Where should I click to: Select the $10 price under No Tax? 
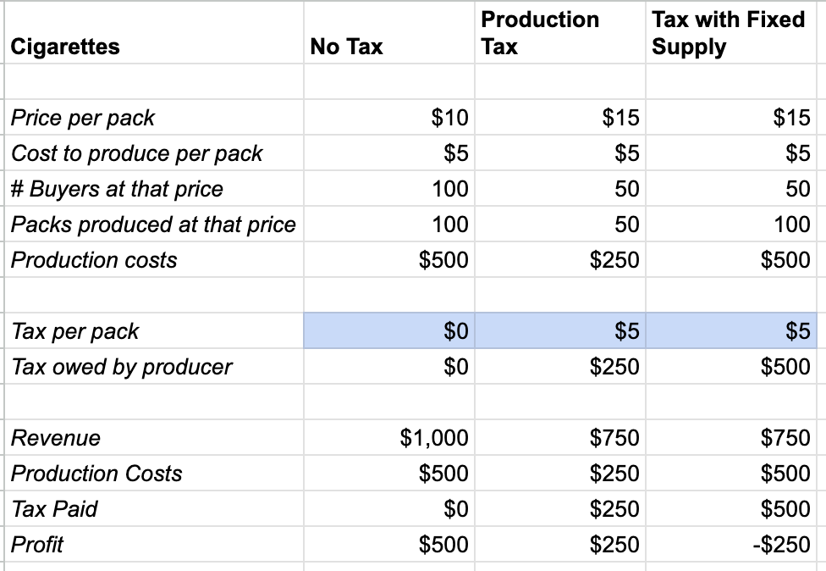click(389, 117)
